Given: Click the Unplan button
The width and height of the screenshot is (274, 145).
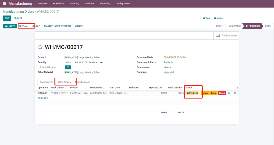Looking at the screenshot, I should (24, 26).
